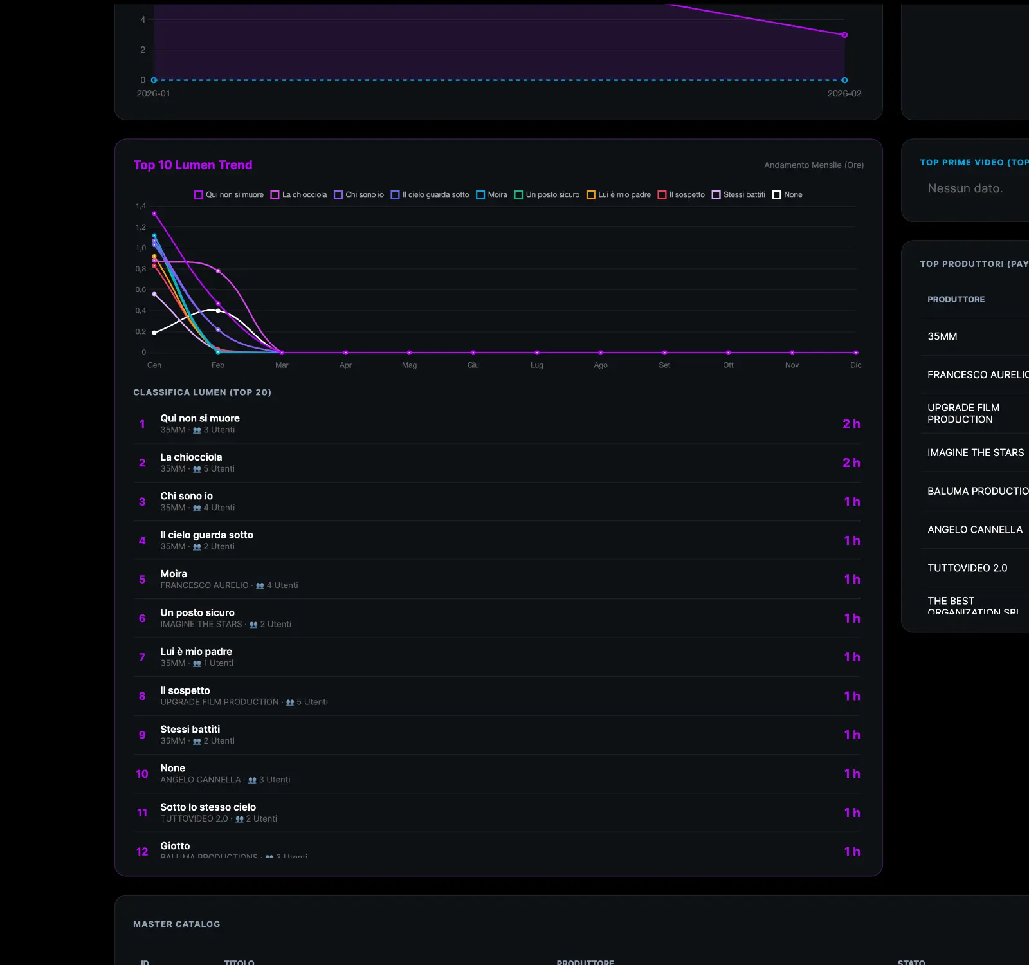The height and width of the screenshot is (965, 1029).
Task: Click the Giotto entry at rank 12
Action: pos(175,846)
